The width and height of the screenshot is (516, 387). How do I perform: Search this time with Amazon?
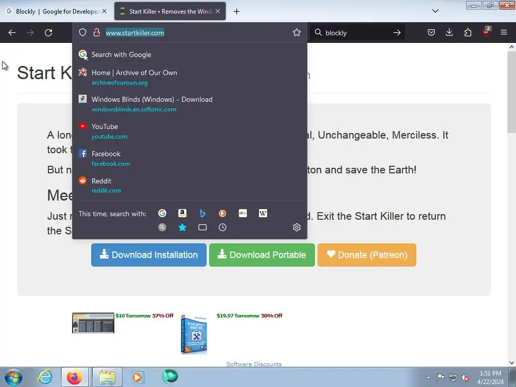point(182,213)
